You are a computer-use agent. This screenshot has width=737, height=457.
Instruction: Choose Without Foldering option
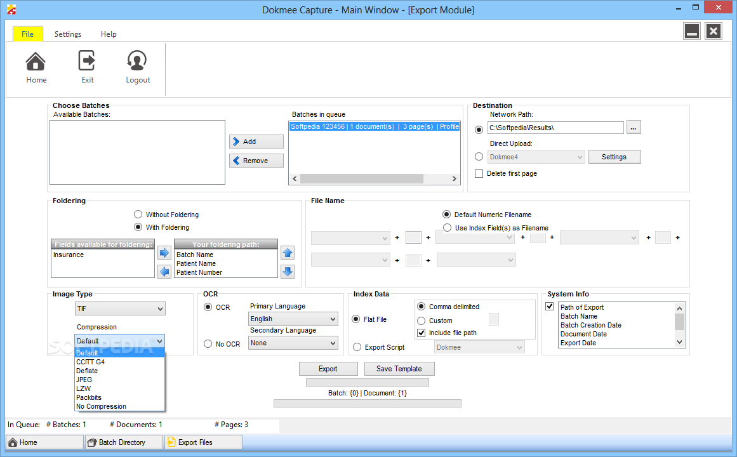click(138, 215)
